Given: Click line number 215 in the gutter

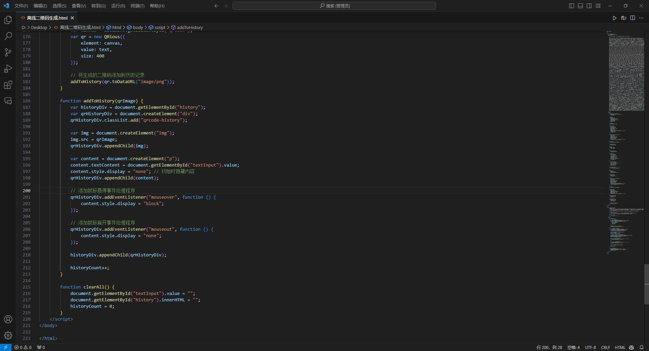Looking at the screenshot, I should point(26,287).
